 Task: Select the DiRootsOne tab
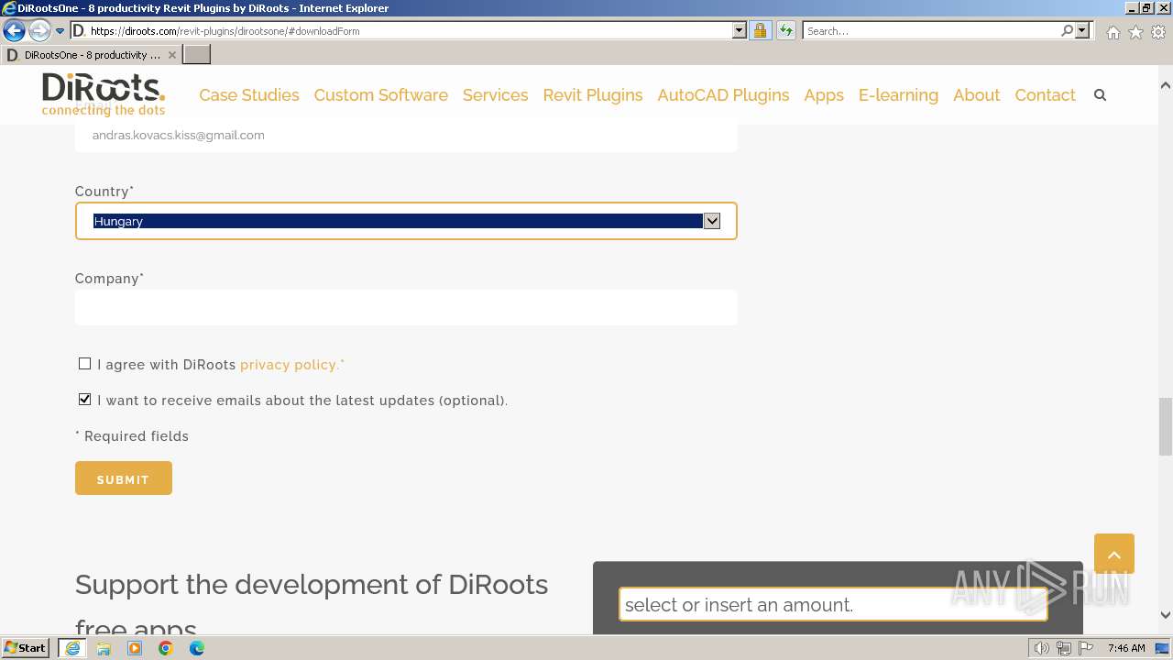click(x=91, y=55)
